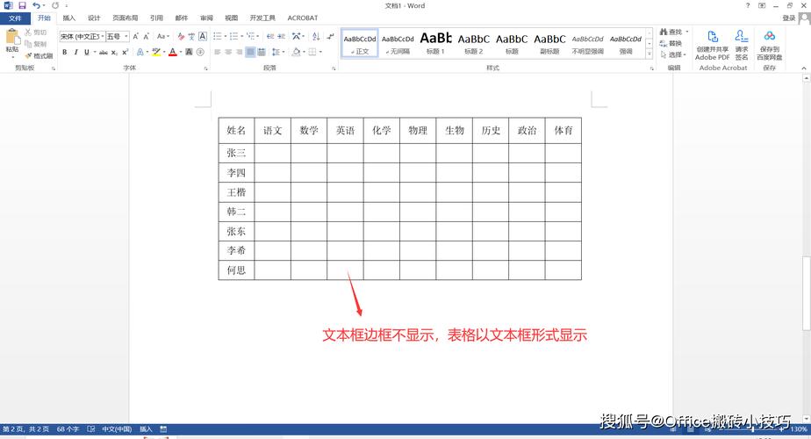Click increase indent icon
Screen dimensions: 811x439
click(282, 36)
